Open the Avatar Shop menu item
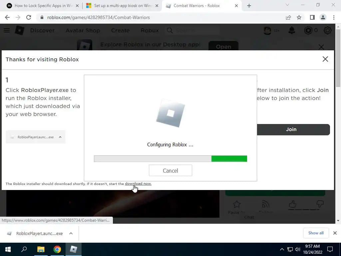341x256 pixels. tap(83, 30)
